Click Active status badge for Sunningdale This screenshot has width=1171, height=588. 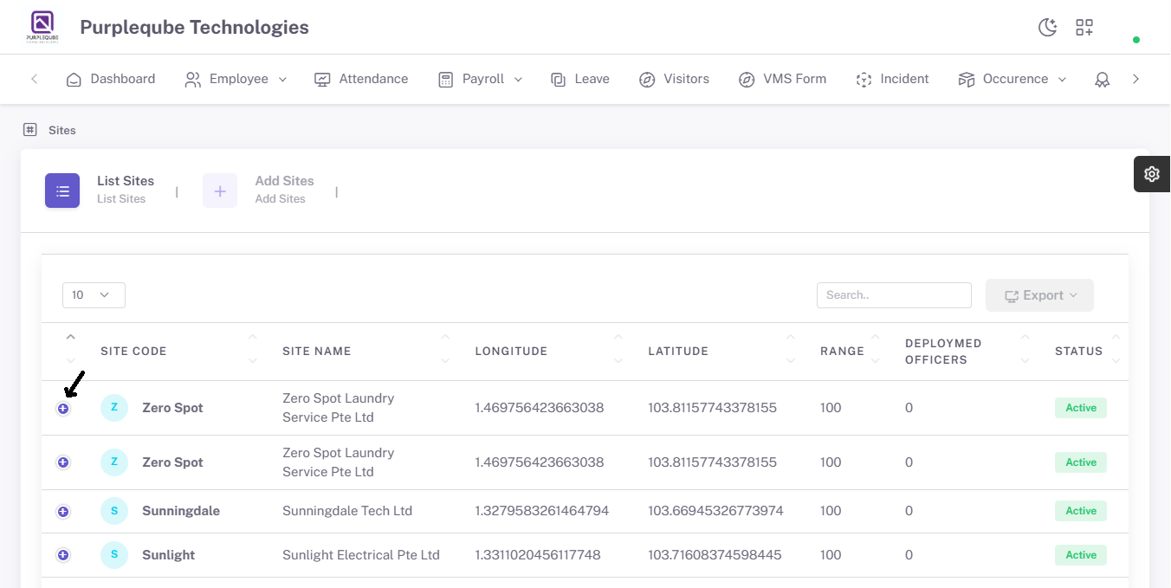[1081, 511]
